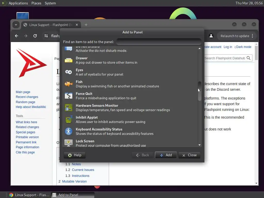Select the Lock Screen applet icon

69,143
